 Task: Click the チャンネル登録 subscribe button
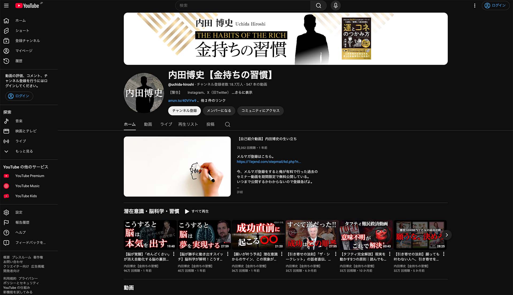184,111
